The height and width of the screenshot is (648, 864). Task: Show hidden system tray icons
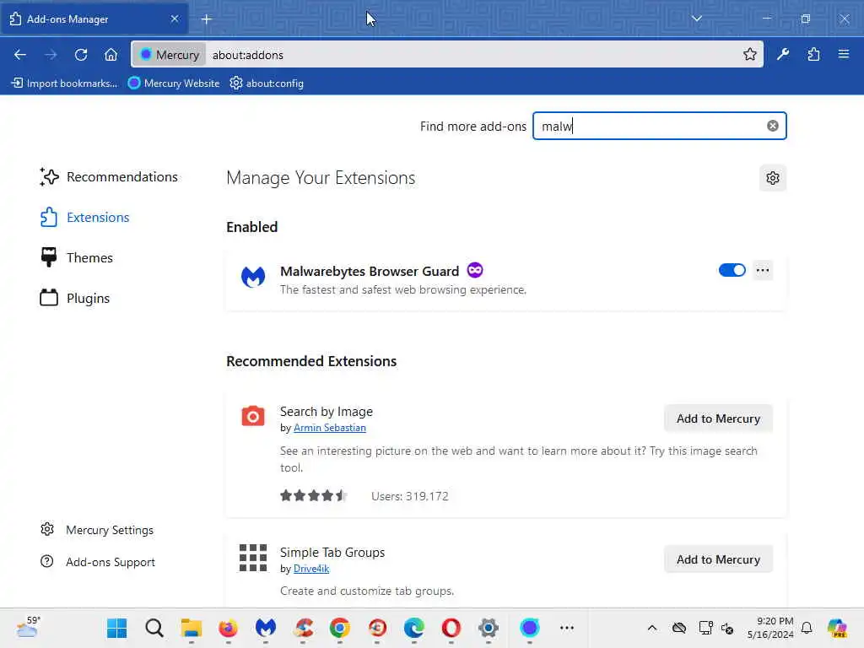pyautogui.click(x=652, y=628)
